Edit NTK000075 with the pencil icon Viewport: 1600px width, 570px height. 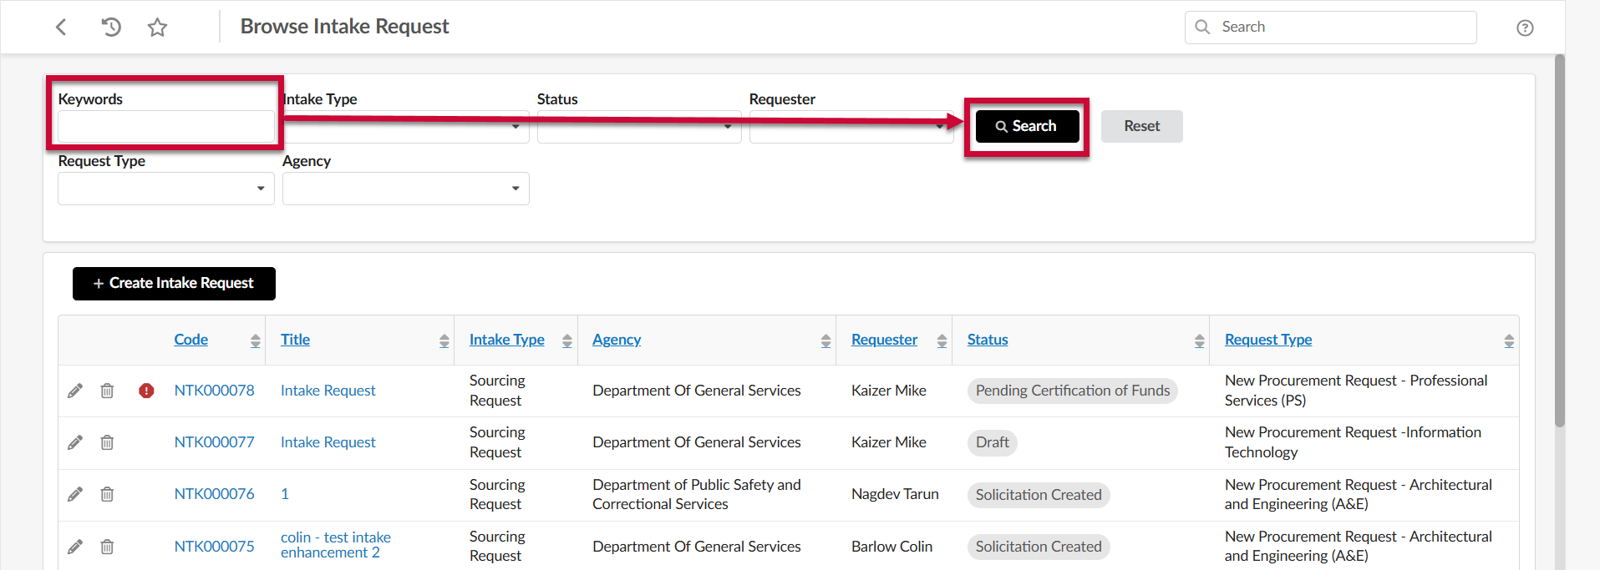75,547
